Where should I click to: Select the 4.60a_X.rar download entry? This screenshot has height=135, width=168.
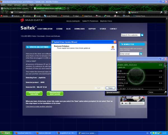tap(140, 84)
